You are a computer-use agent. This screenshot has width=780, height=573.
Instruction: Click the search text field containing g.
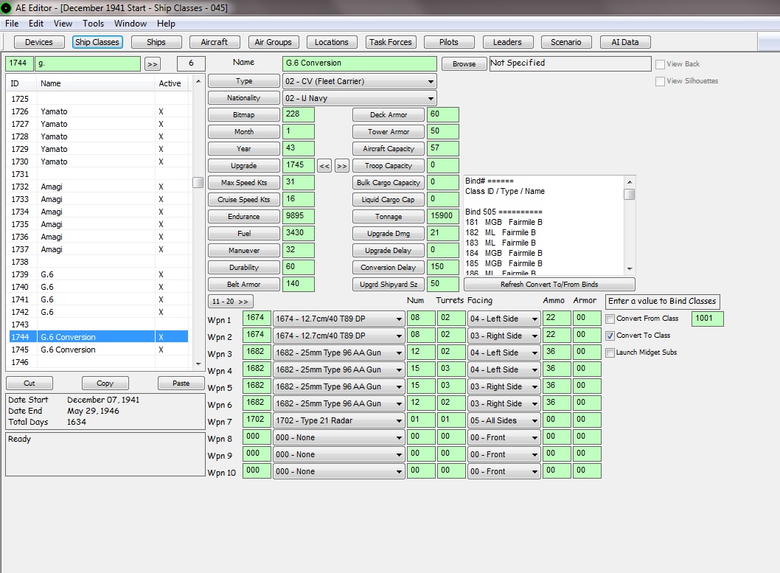(88, 63)
